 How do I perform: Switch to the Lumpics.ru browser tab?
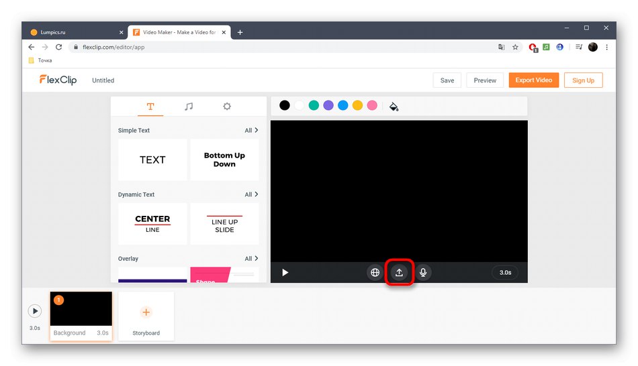(75, 32)
